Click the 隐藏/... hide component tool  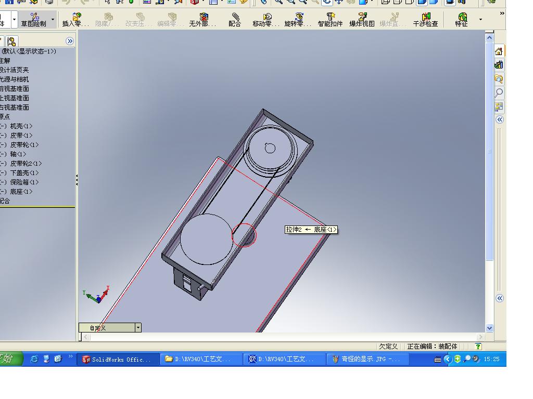pos(107,20)
